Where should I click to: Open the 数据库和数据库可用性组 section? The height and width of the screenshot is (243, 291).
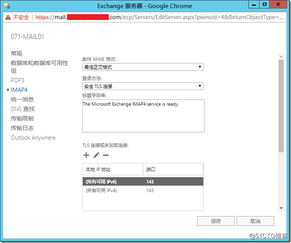click(39, 67)
